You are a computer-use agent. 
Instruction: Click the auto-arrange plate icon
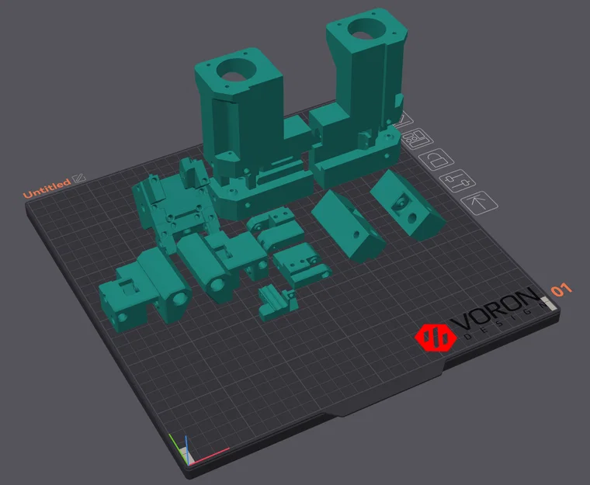click(418, 139)
